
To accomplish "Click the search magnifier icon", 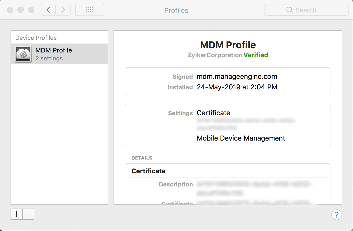I will [x=289, y=10].
